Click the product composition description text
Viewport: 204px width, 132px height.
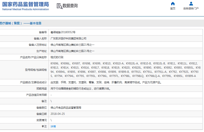[106, 82]
